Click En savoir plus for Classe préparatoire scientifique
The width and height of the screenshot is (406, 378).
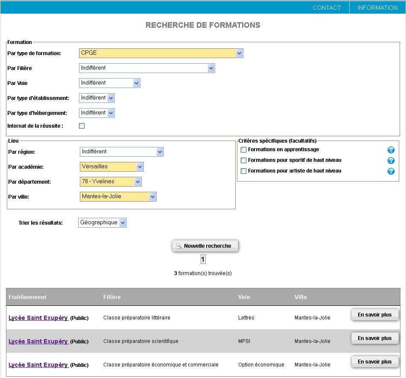click(375, 338)
